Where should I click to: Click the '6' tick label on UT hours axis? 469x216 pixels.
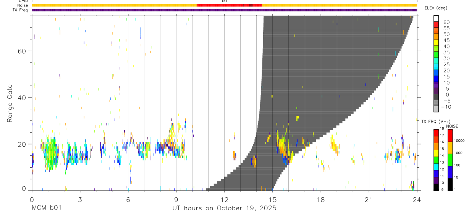[128, 200]
